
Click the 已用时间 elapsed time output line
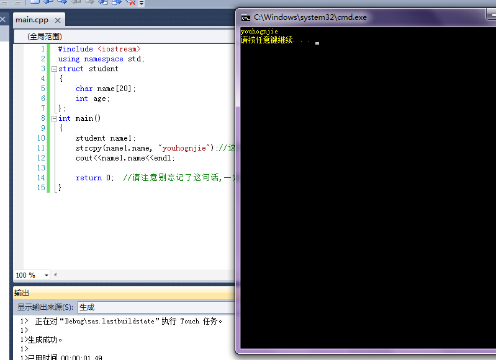tap(61, 358)
